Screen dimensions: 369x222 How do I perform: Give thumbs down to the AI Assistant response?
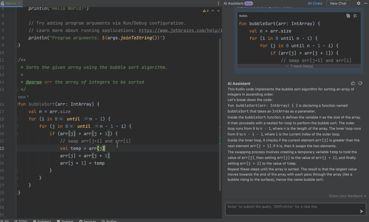pos(360,83)
